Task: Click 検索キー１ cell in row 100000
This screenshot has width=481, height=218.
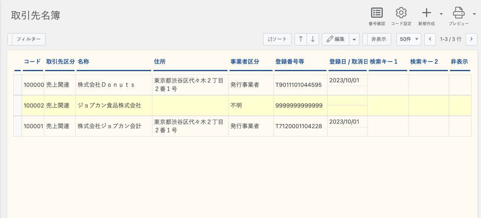Action: [x=388, y=85]
